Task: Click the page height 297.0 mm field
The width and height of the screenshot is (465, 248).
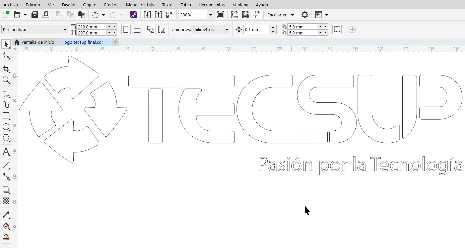Action: pyautogui.click(x=91, y=33)
